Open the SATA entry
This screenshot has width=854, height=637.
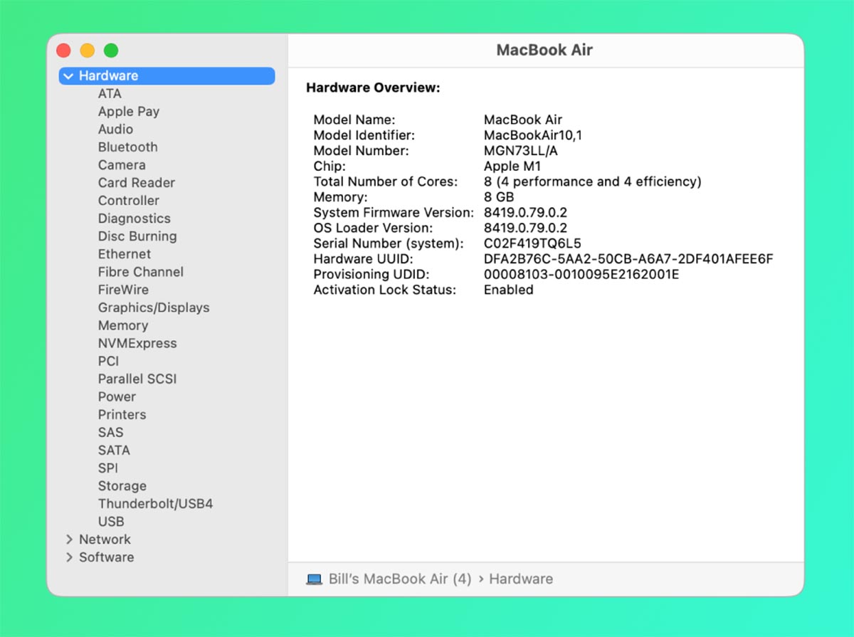(x=114, y=450)
